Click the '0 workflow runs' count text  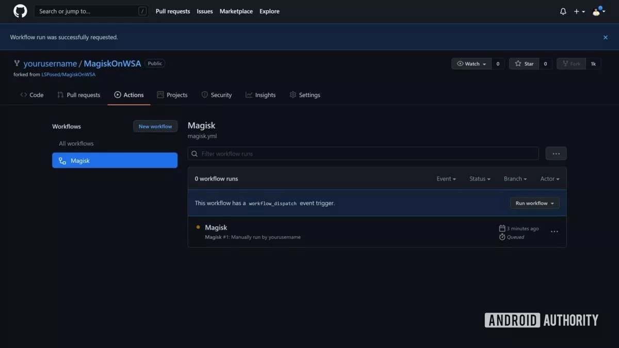click(x=216, y=179)
